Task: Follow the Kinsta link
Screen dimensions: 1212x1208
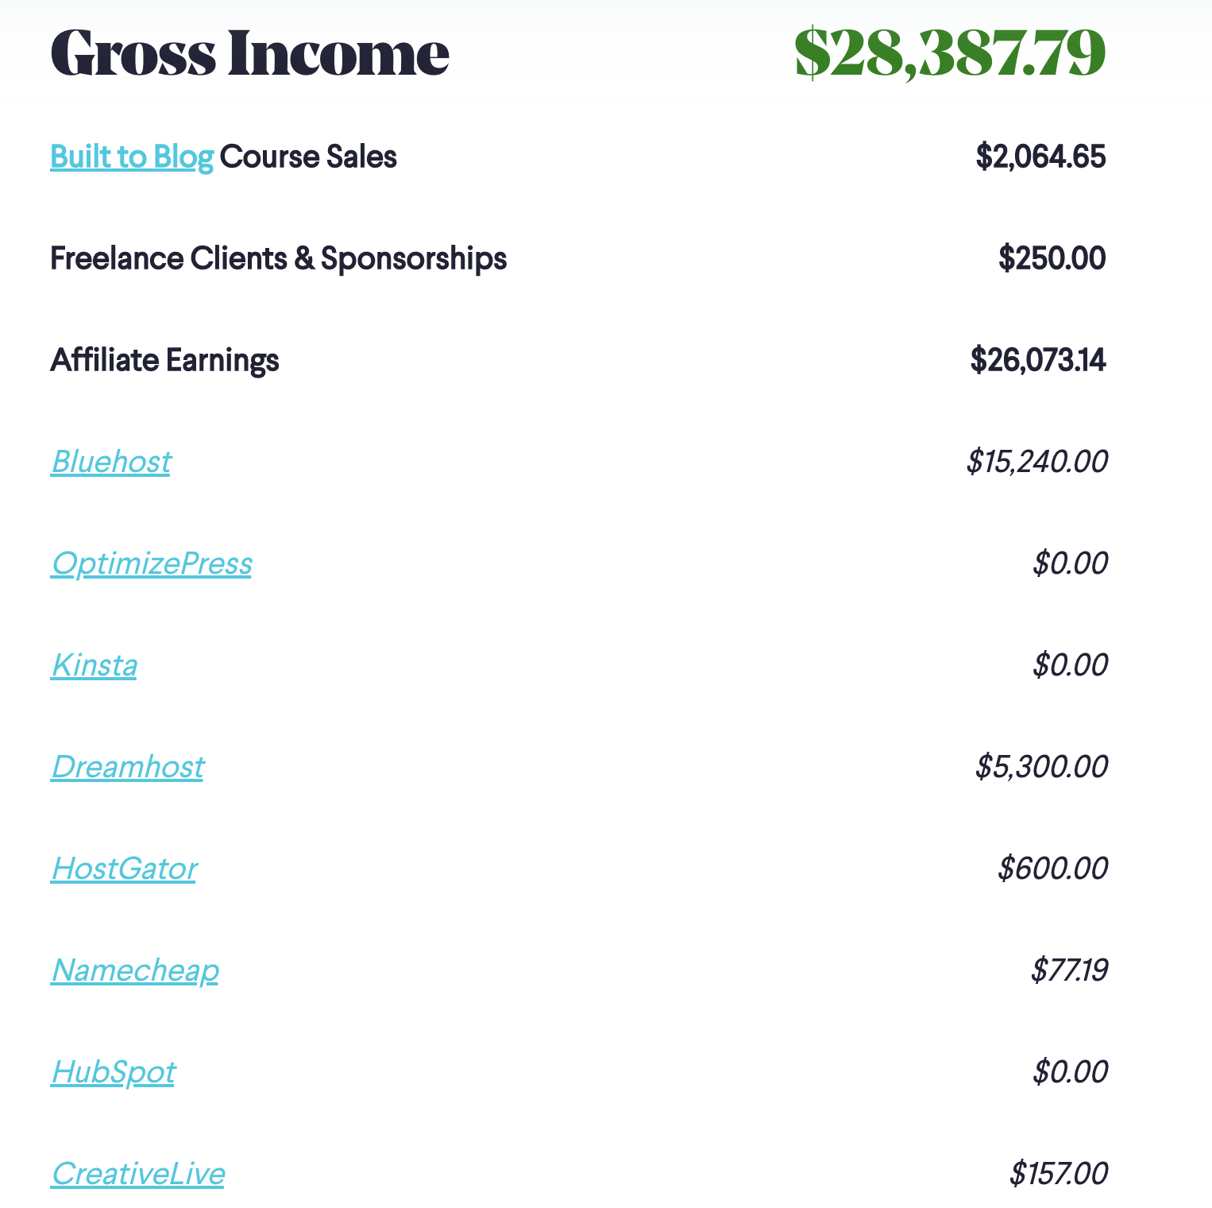Action: tap(95, 665)
